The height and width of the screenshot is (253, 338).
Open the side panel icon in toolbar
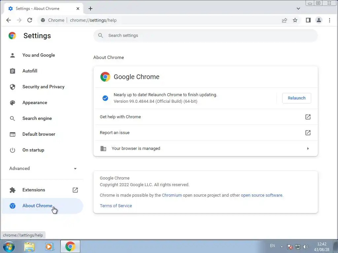(308, 20)
